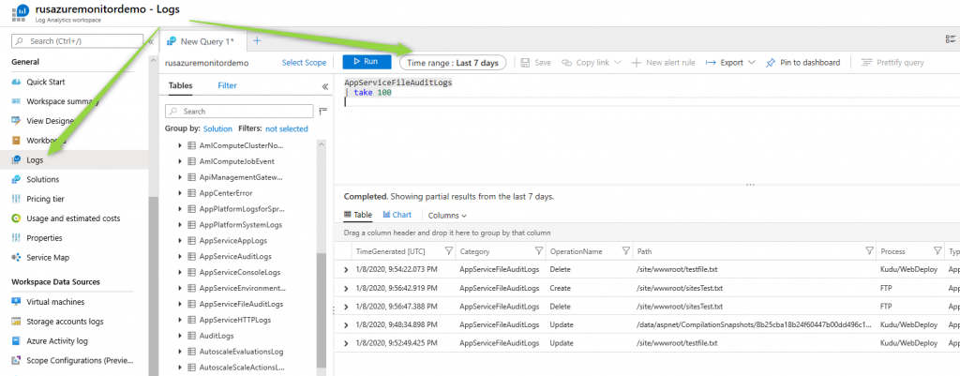960x376 pixels.
Task: Click Prettify query
Action: [892, 63]
